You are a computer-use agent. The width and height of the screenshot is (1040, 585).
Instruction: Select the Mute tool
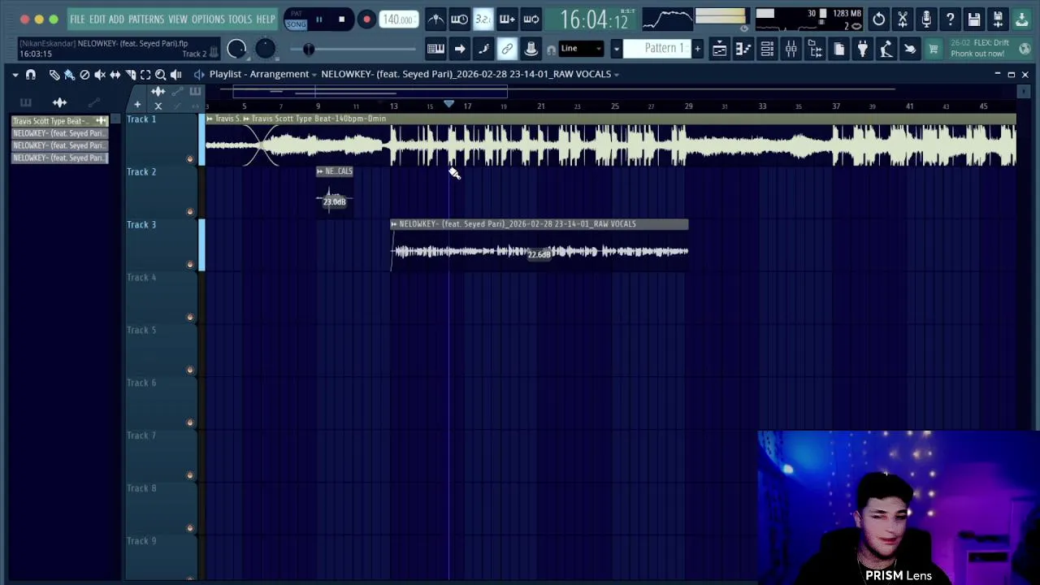[100, 75]
